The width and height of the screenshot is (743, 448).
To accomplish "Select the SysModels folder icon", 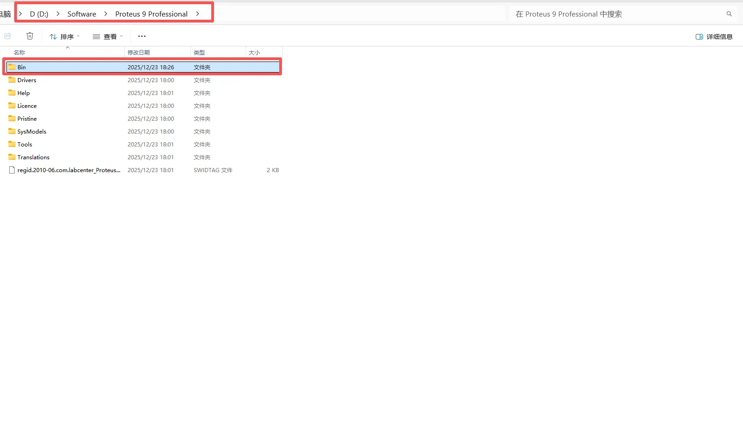I will [x=12, y=131].
